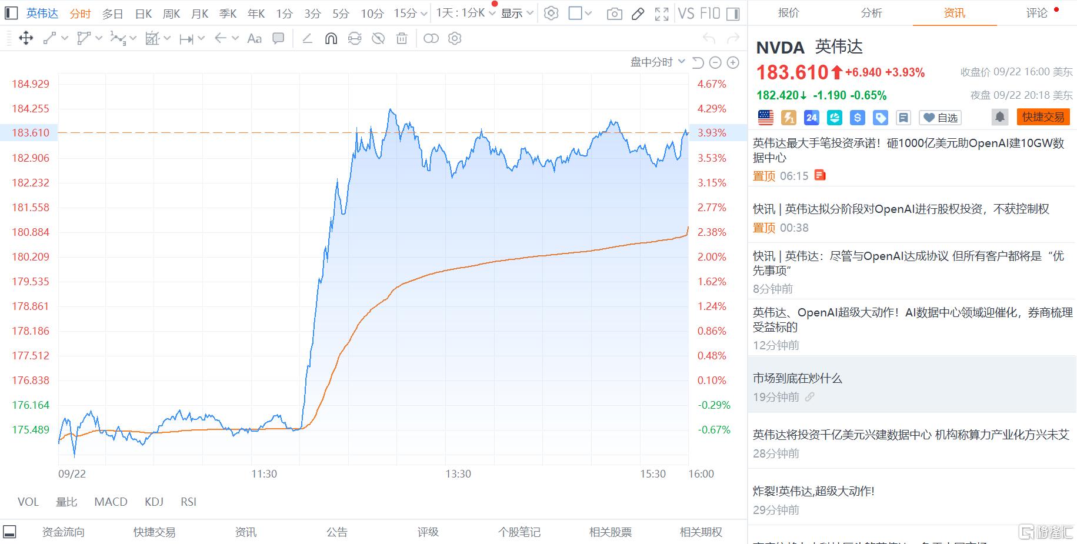Toggle the left sidebar panel icon
Screen dimensions: 1077x544
pos(11,13)
